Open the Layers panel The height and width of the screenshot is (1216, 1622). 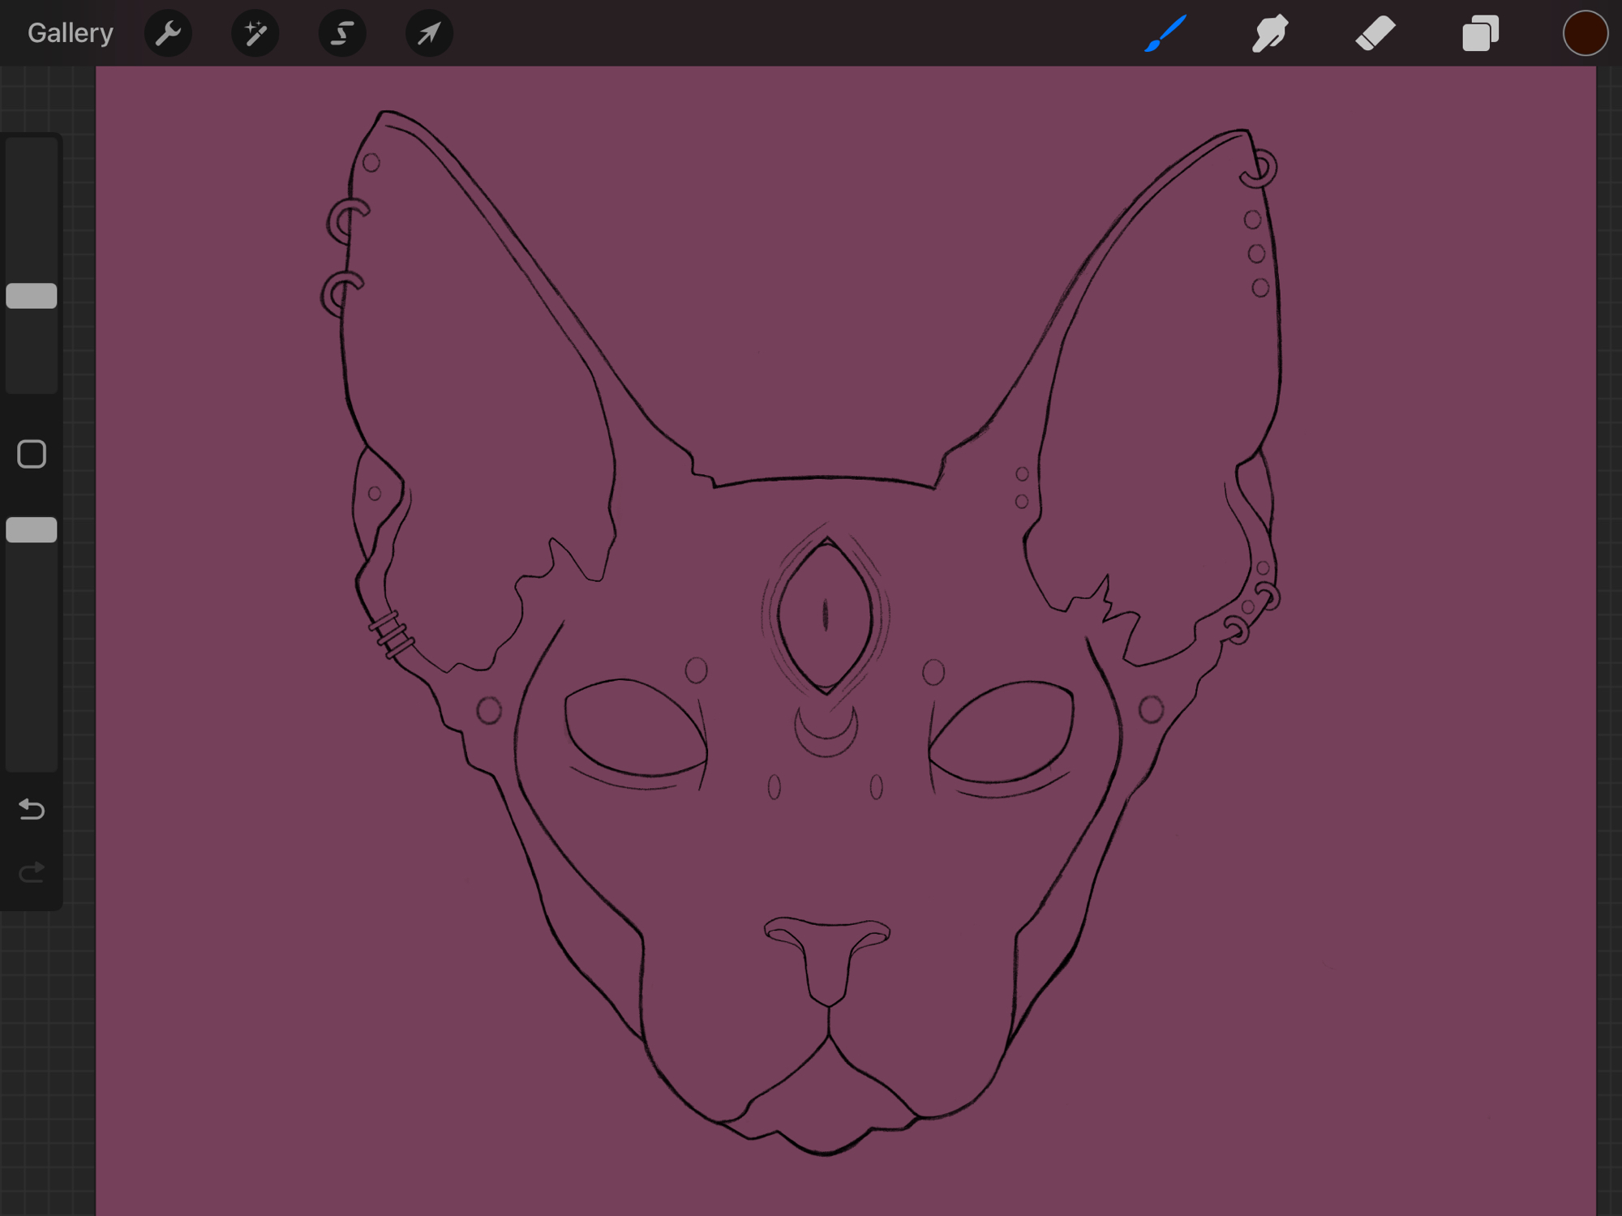tap(1480, 33)
